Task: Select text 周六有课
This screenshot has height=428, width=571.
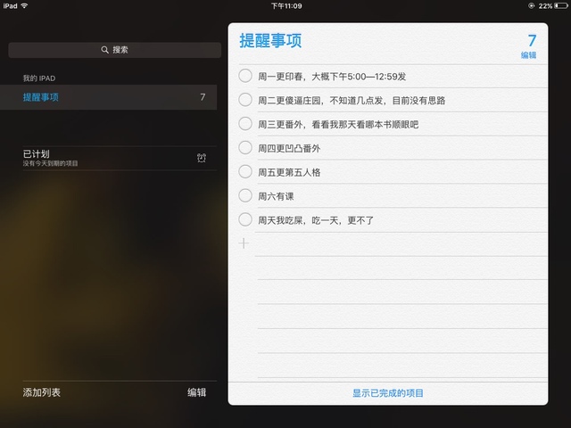Action: [x=276, y=196]
